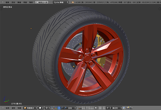Toggle manipulate center points icon

pyautogui.click(x=52, y=108)
